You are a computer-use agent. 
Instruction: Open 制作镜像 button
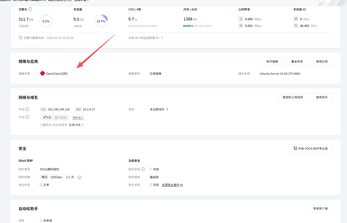pos(272,62)
